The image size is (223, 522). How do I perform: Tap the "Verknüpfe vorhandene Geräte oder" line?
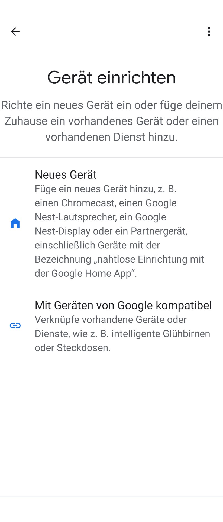[x=111, y=319]
